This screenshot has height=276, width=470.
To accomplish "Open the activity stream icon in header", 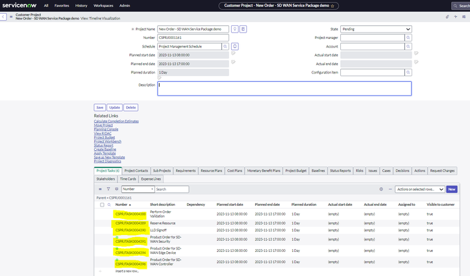I will click(x=456, y=17).
